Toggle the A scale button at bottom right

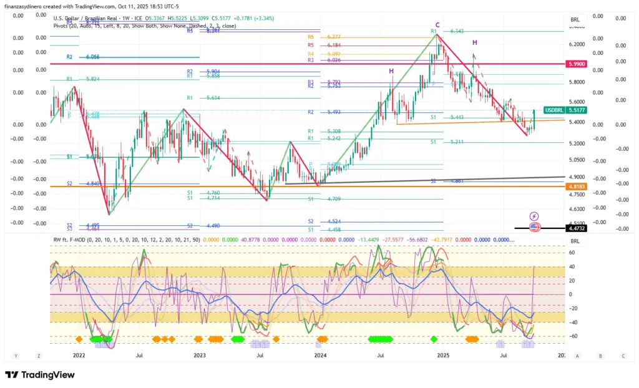(x=578, y=356)
